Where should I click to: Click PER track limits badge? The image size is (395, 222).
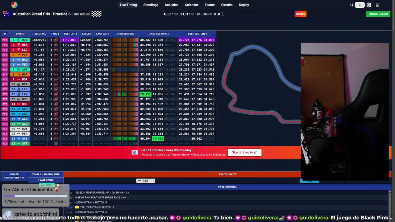pos(145,181)
